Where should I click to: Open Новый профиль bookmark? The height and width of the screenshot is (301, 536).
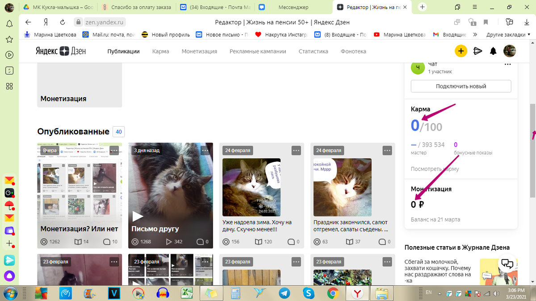pyautogui.click(x=166, y=34)
